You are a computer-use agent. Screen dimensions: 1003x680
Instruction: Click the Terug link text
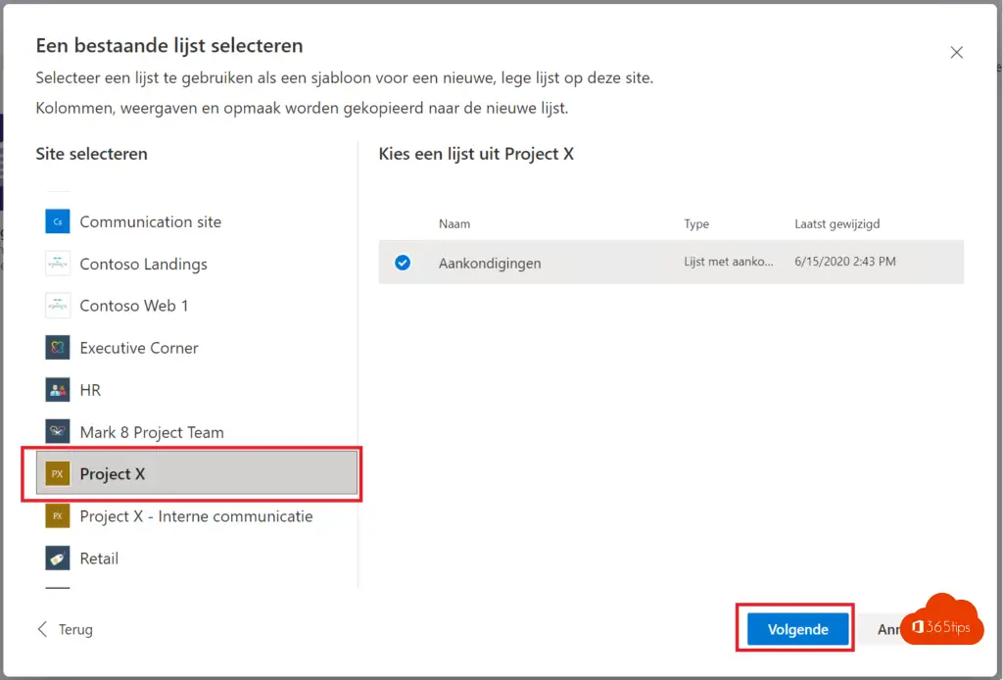click(x=75, y=629)
